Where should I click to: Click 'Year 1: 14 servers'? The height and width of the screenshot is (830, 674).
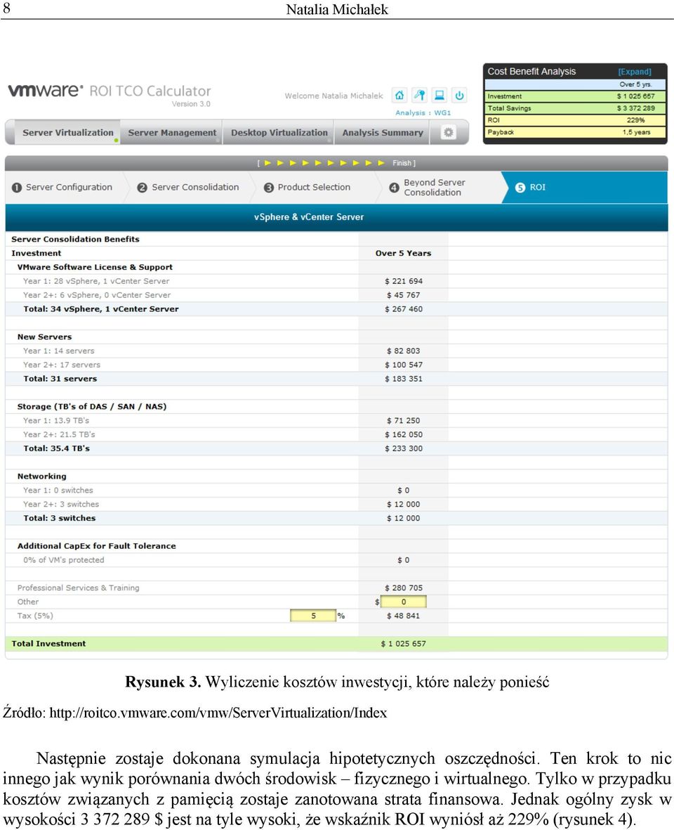tap(59, 351)
